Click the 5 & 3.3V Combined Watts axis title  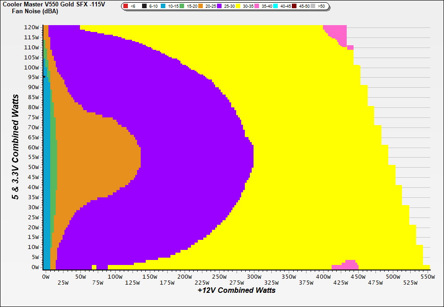16,147
